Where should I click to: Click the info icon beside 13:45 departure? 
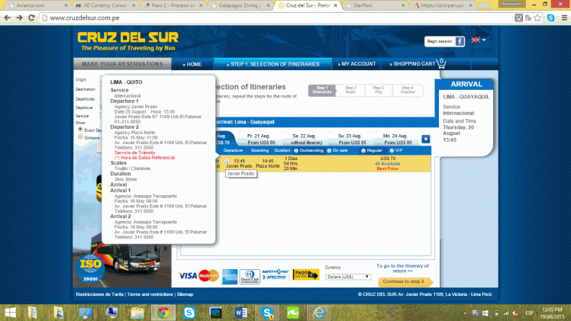[227, 161]
